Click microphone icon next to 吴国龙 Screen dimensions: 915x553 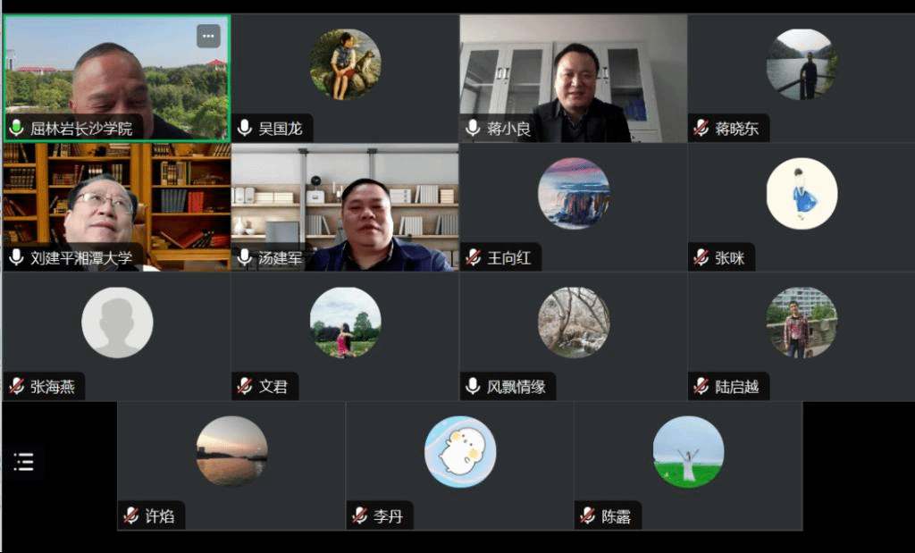(245, 129)
